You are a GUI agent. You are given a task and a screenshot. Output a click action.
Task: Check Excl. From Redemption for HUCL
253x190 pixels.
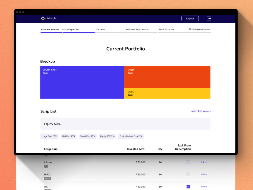click(188, 174)
